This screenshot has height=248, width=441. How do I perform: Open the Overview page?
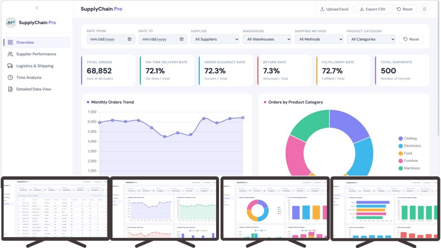point(37,42)
